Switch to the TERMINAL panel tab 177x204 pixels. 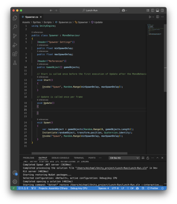[79, 158]
